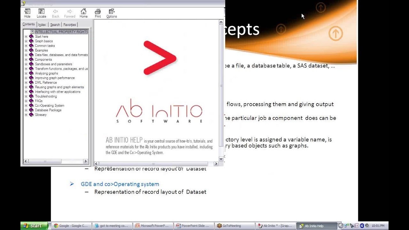Select the FAQs book icon
409x230 pixels.
(31, 101)
